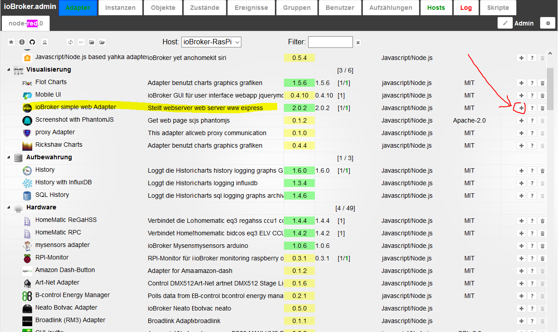The image size is (558, 332).
Task: Add instance of ioBroker simple web Adapter
Action: pos(521,108)
